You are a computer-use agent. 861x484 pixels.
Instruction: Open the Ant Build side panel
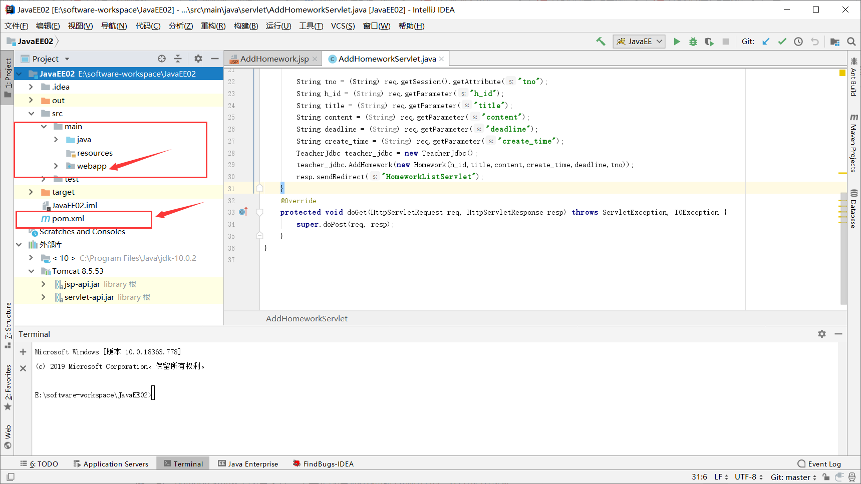(x=854, y=78)
